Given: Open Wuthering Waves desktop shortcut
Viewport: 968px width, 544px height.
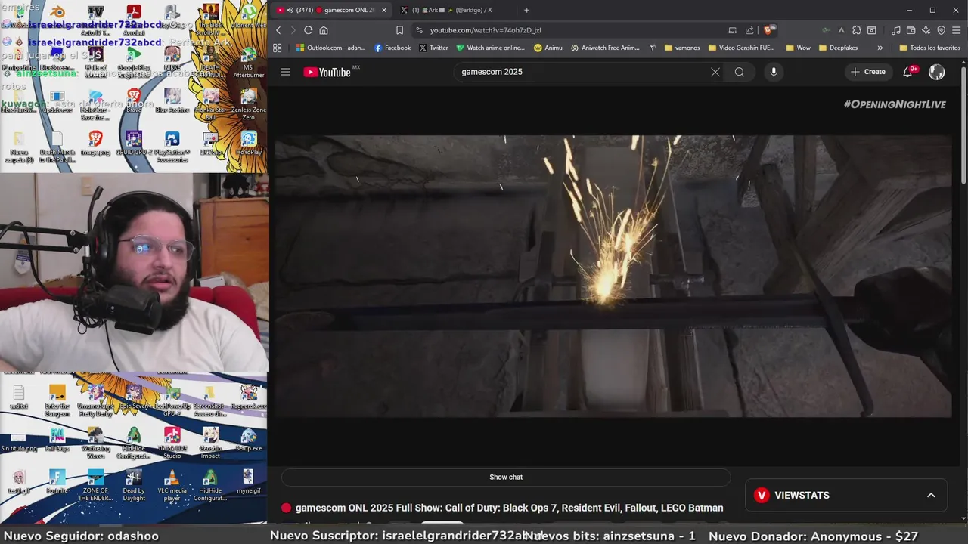Looking at the screenshot, I should point(95,444).
